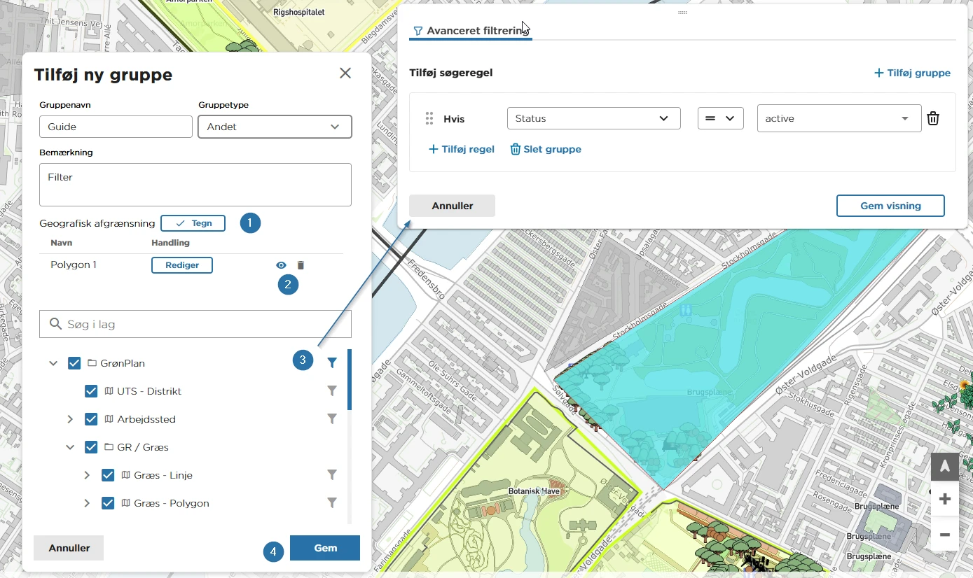Expand the Græs - Linje node
973x578 pixels.
[87, 475]
